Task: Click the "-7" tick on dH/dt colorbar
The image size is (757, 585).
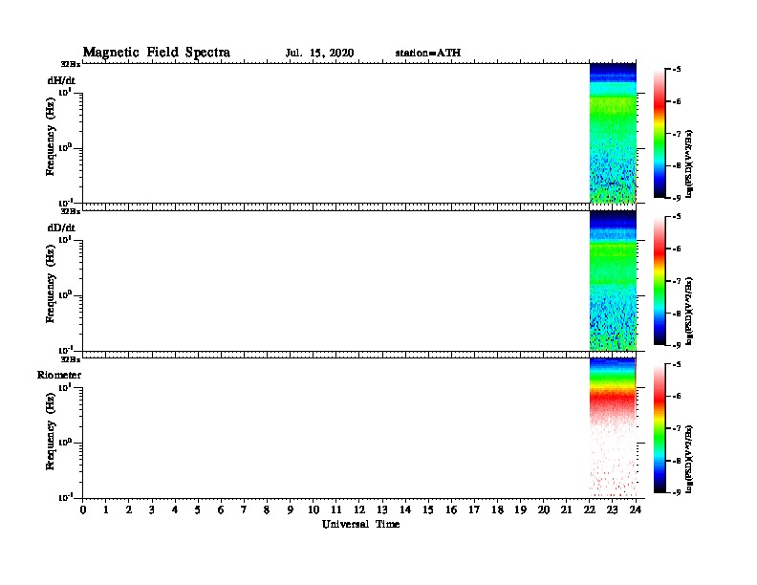Action: click(x=677, y=134)
